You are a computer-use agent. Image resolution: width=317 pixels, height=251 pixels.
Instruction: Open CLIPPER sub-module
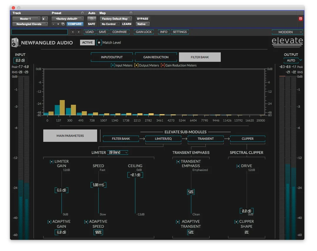248,139
